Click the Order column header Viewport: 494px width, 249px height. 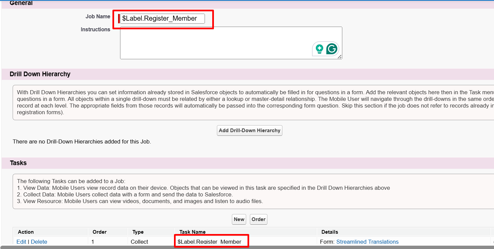coord(99,232)
